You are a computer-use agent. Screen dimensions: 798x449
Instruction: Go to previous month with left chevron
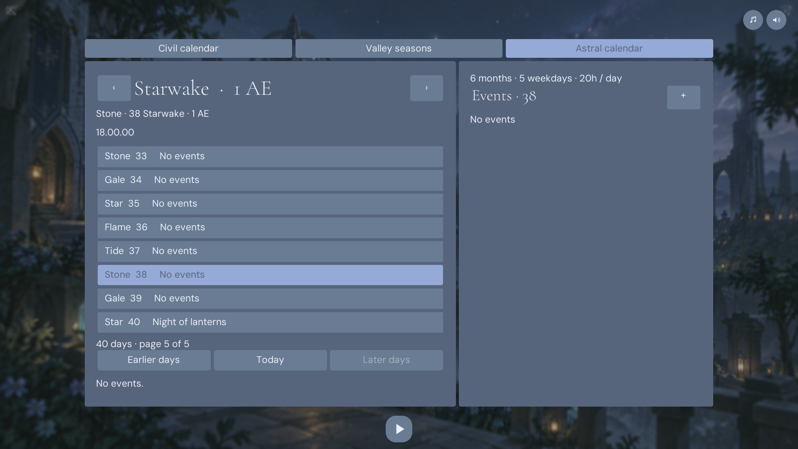coord(114,88)
